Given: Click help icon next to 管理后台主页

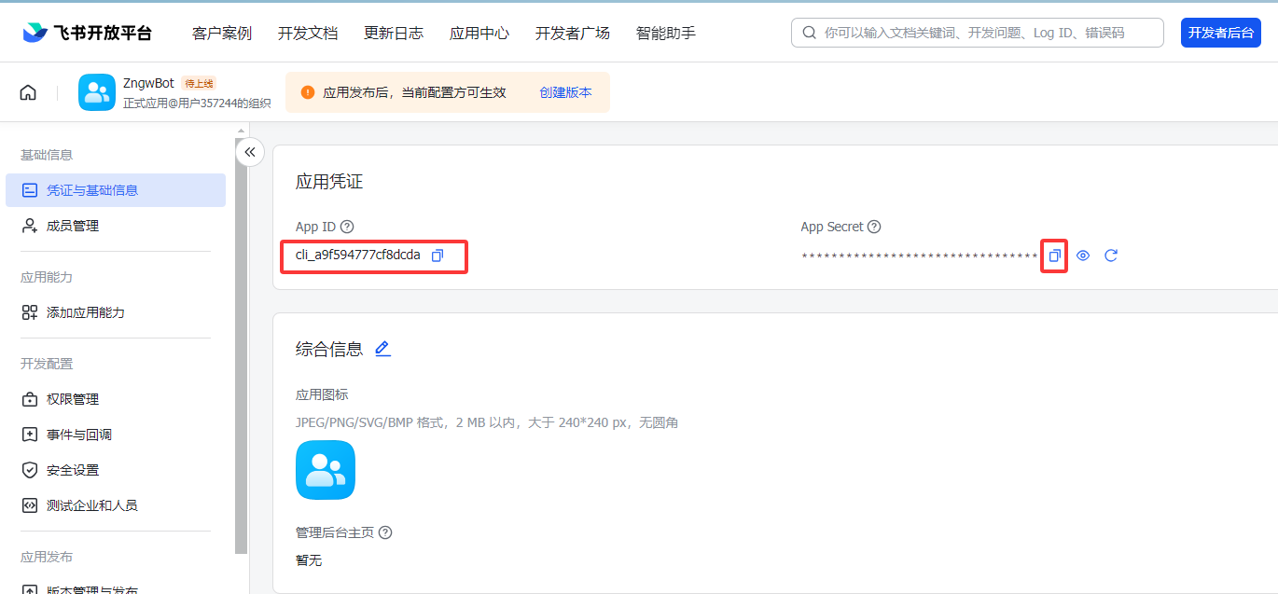Looking at the screenshot, I should 385,532.
